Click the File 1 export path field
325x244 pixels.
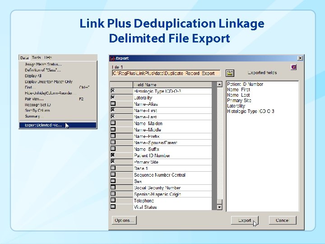click(166, 73)
